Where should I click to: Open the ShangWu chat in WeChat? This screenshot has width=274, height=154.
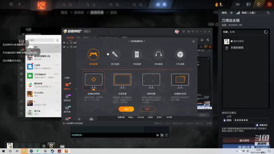coord(43,94)
